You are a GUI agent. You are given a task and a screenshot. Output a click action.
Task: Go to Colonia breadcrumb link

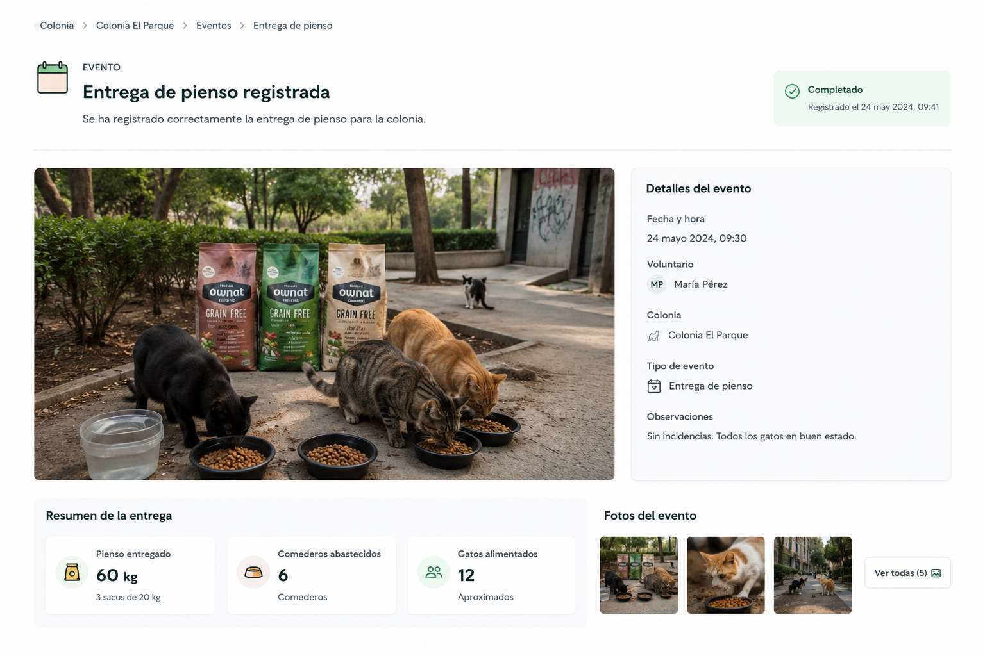click(x=56, y=26)
